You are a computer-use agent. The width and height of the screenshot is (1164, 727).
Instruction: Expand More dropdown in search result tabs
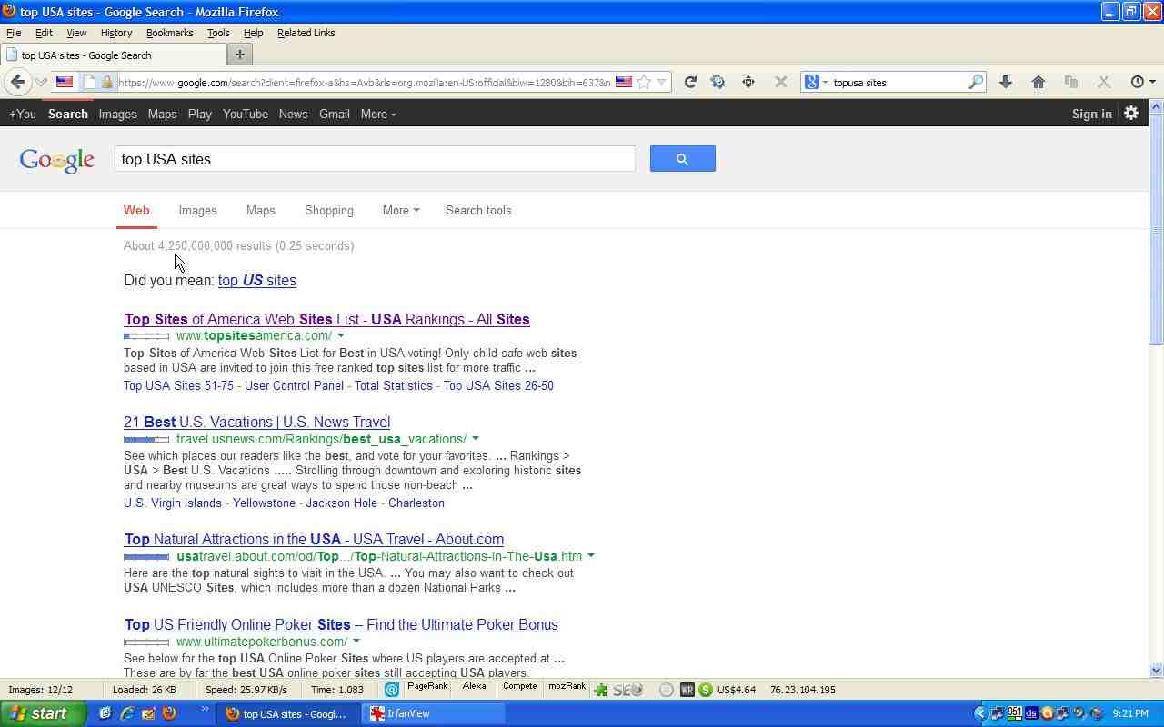click(x=401, y=210)
